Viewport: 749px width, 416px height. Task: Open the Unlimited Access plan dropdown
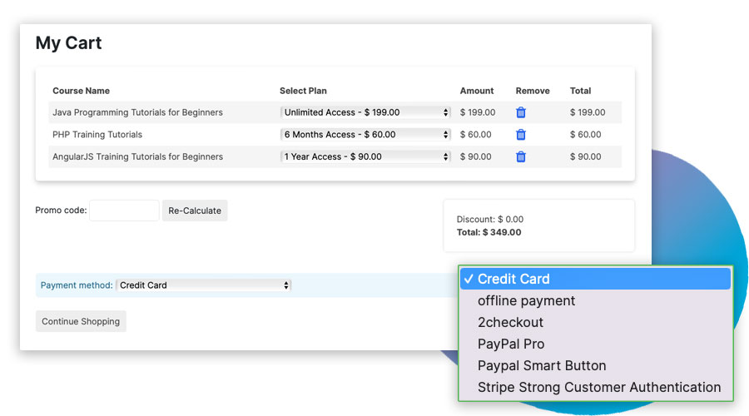365,112
